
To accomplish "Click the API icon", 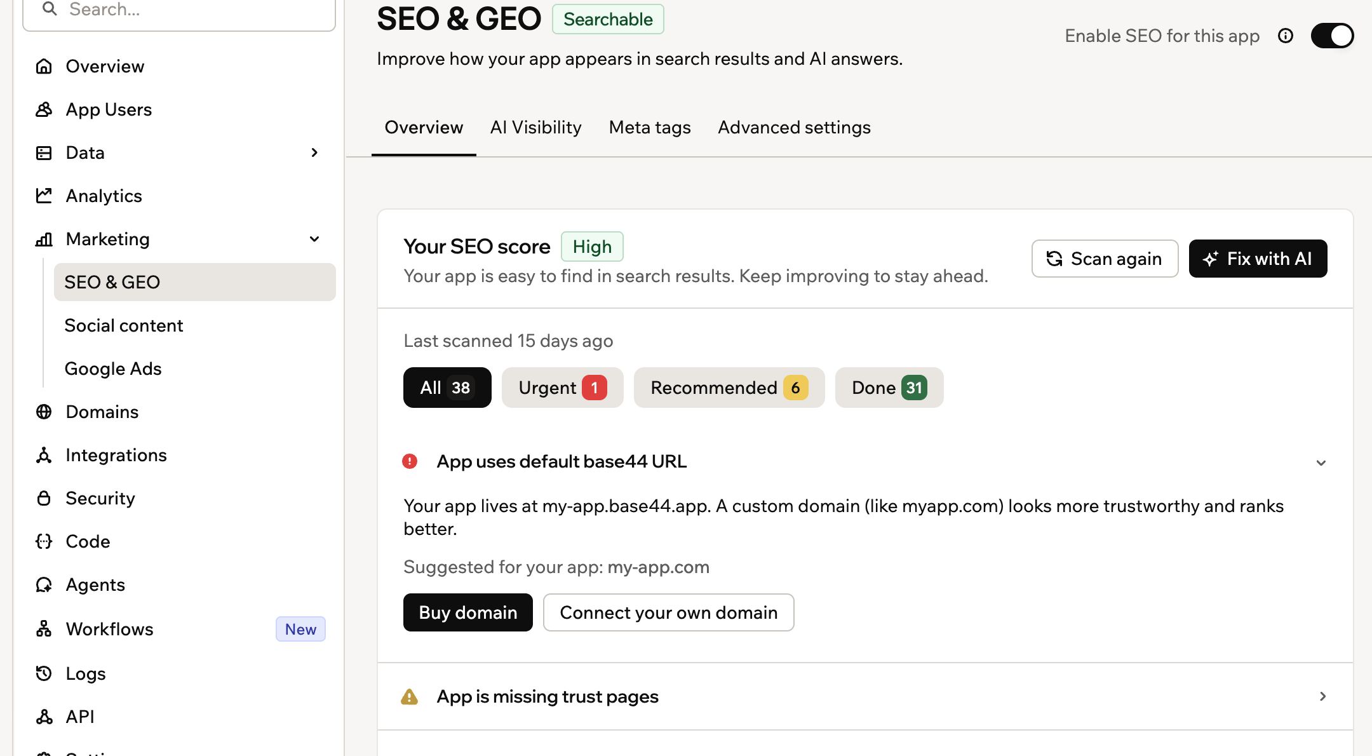I will 44,717.
